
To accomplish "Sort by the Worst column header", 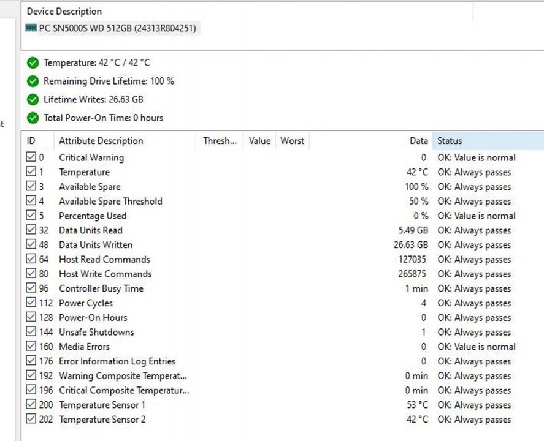I will pos(292,141).
